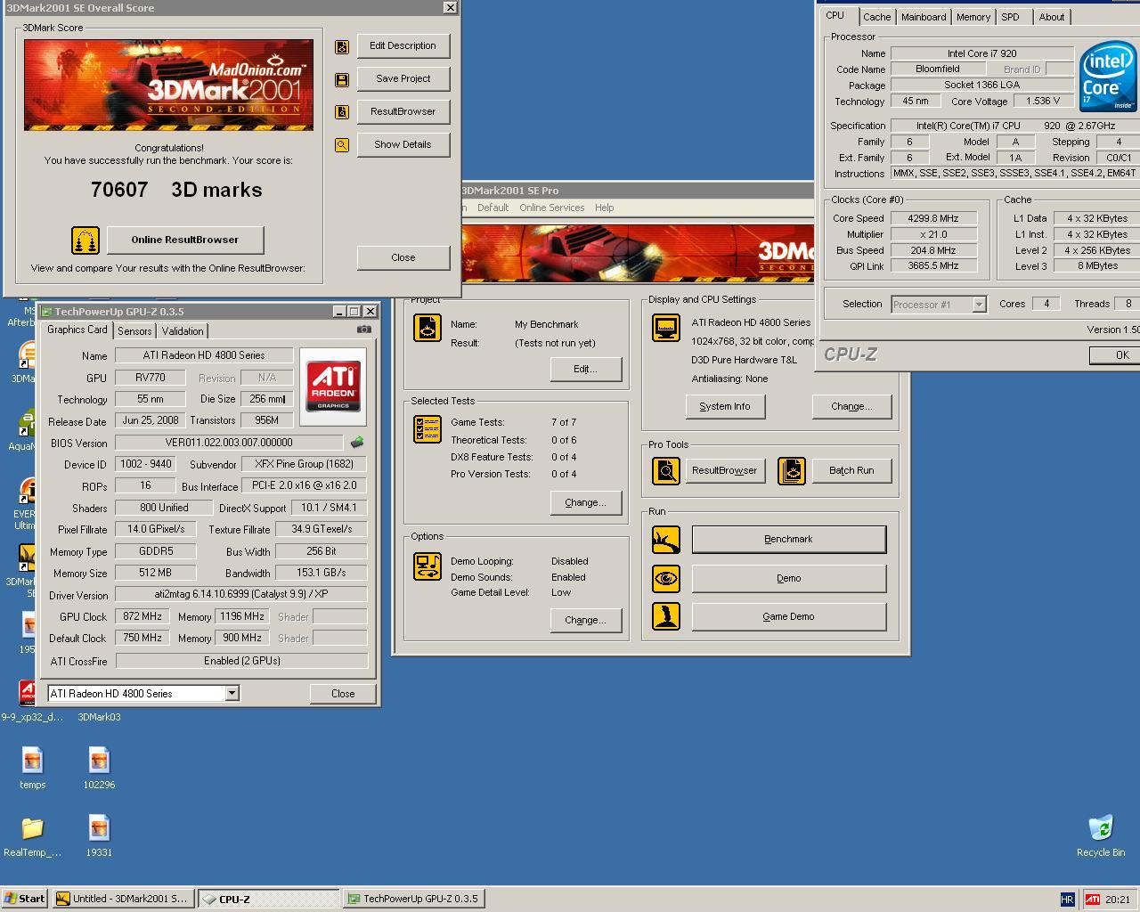The image size is (1140, 912).
Task: Click the Project icon in 3DMark2001 window
Action: [427, 328]
